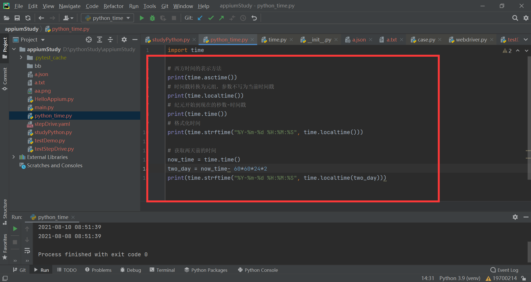531x282 pixels.
Task: Open the File menu
Action: tap(19, 6)
